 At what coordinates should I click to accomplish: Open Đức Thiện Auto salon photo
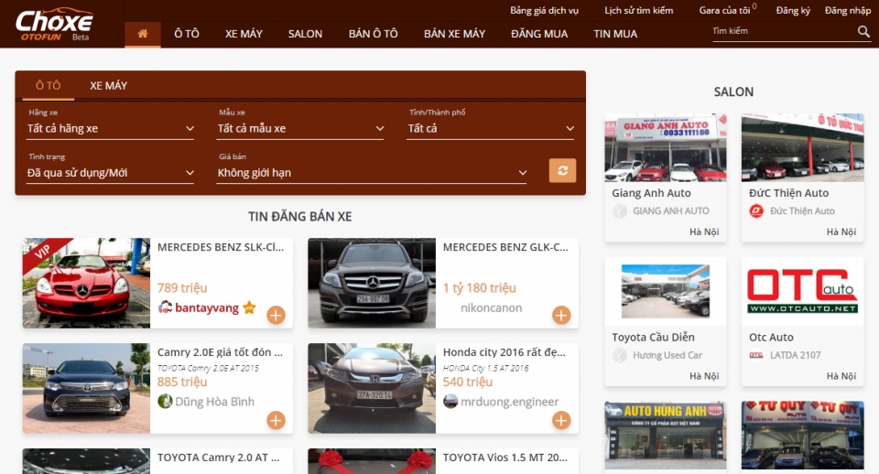coord(803,148)
